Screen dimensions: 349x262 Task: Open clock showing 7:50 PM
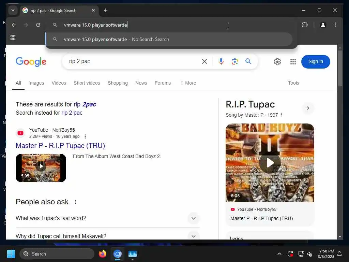coord(326,254)
